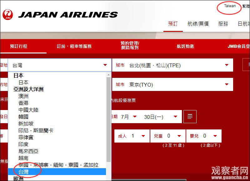Click the scrollbar up arrow in country list
This screenshot has width=250, height=181.
[x=108, y=75]
